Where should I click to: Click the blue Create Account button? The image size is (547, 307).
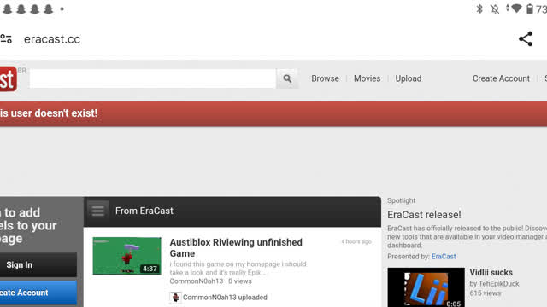click(x=38, y=293)
